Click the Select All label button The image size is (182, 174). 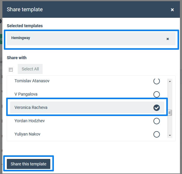(30, 69)
